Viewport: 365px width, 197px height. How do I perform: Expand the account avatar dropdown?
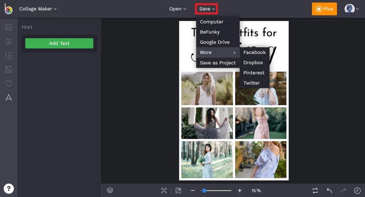351,9
